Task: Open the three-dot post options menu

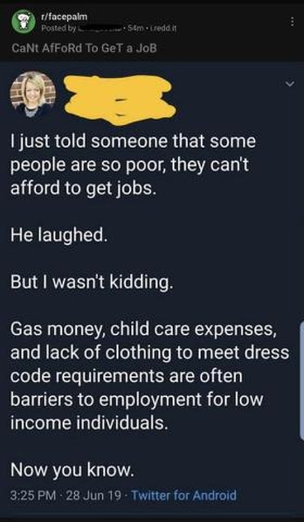Action: tap(292, 22)
